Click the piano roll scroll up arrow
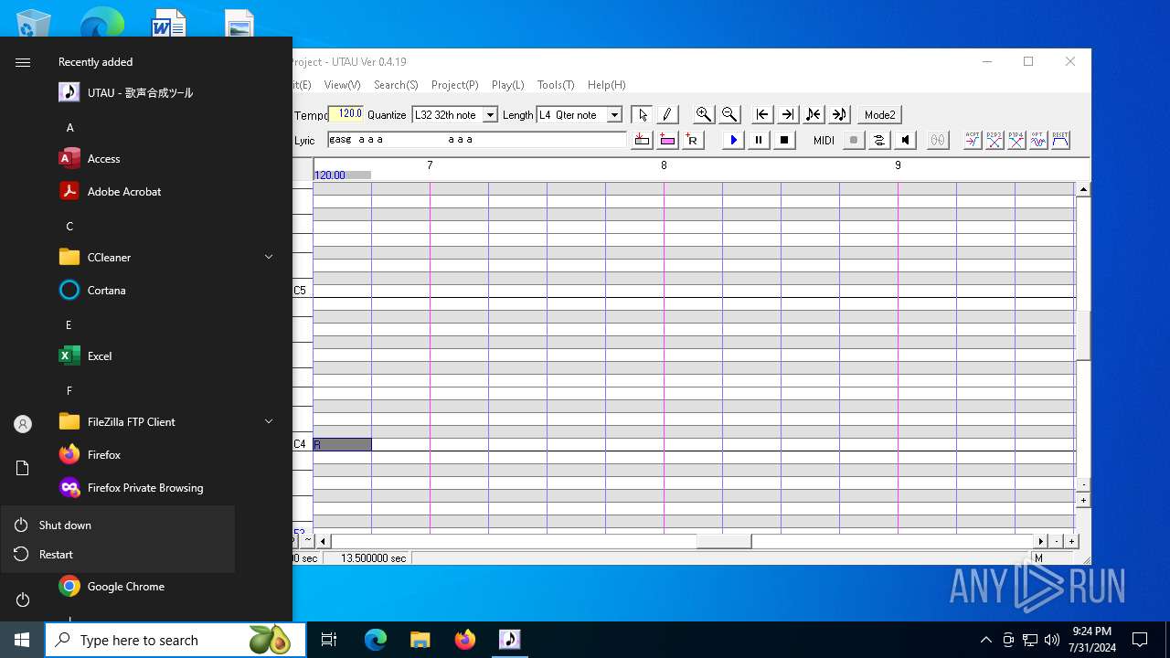Image resolution: width=1170 pixels, height=658 pixels. point(1083,189)
